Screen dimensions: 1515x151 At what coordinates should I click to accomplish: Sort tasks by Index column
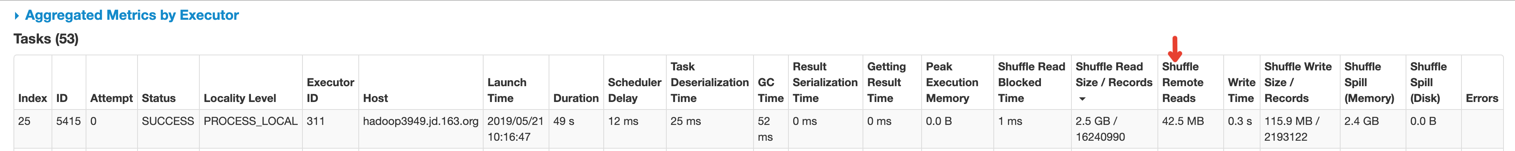33,98
